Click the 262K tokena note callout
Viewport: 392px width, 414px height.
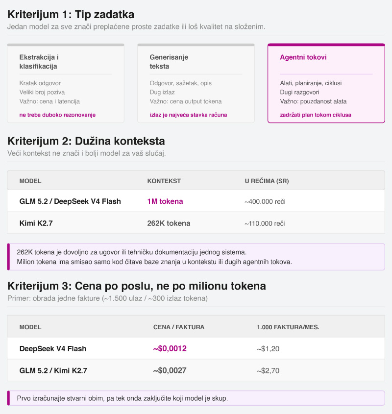pos(196,257)
